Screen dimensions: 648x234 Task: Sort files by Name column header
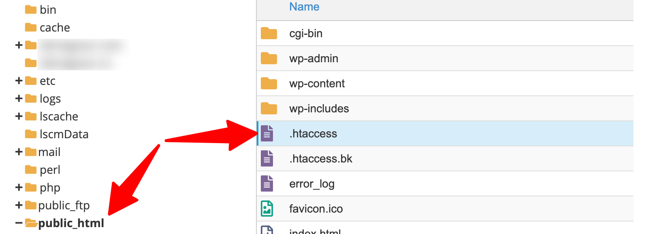pyautogui.click(x=304, y=7)
